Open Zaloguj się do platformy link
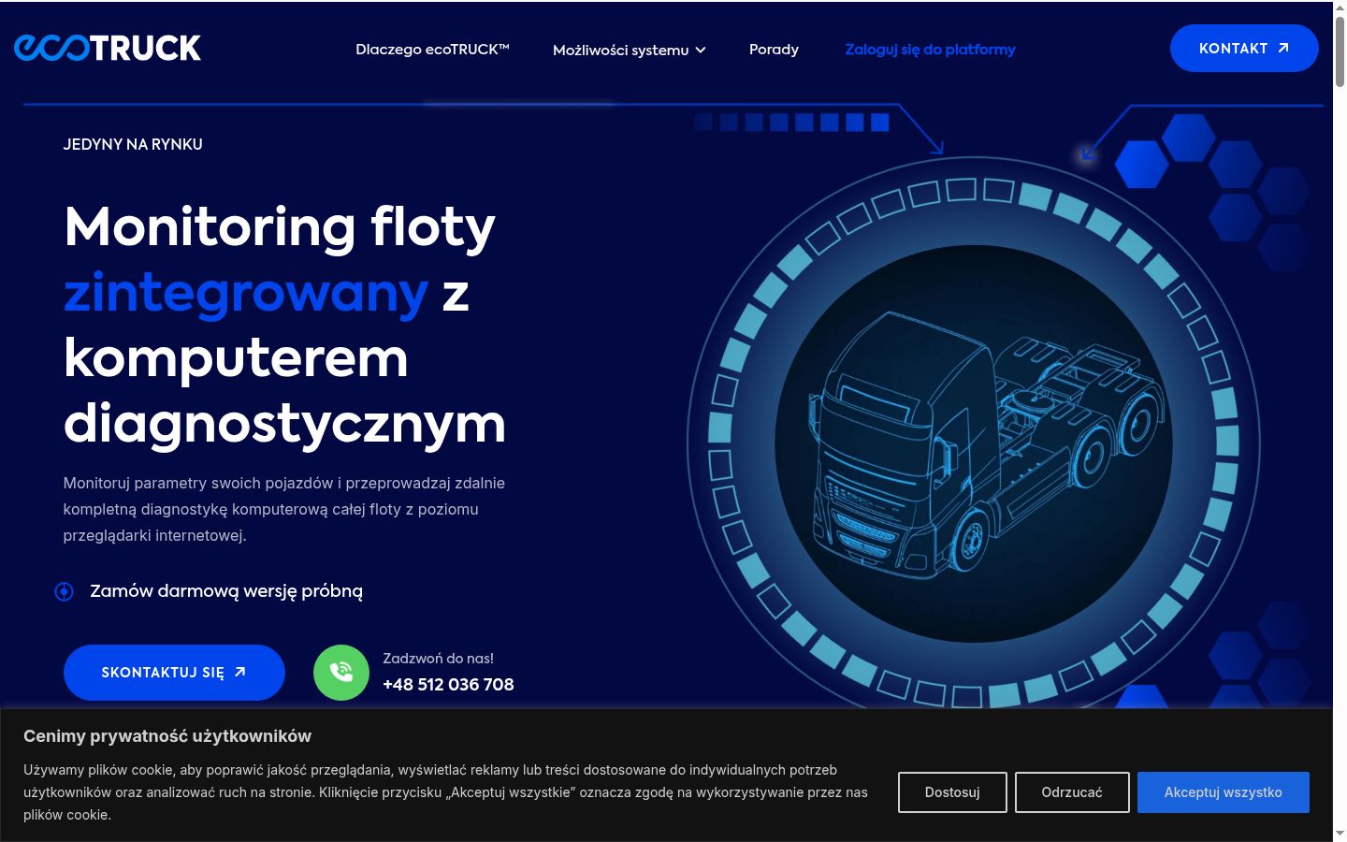 click(x=930, y=50)
